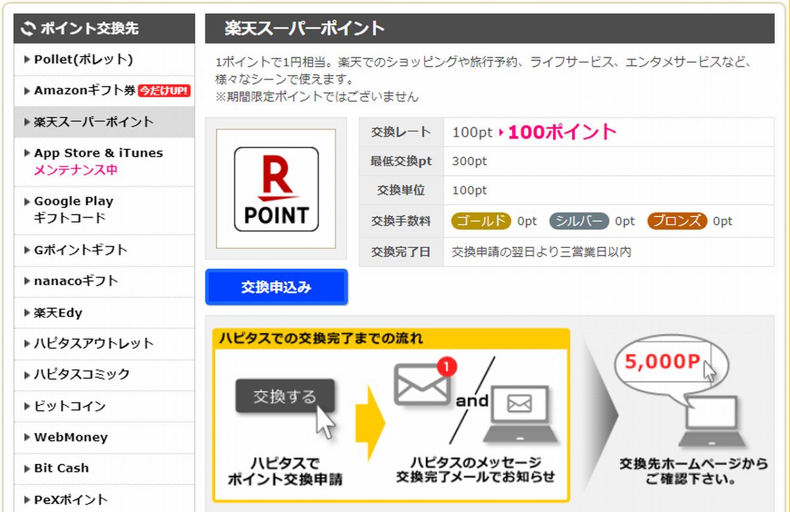Click the arrow beside Pollet(ポレット)
This screenshot has height=512, width=790.
pos(27,59)
